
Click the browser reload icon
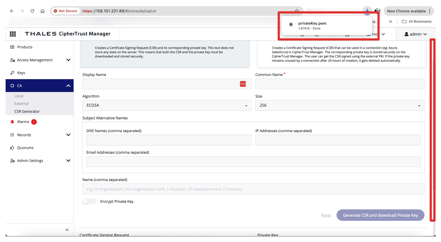(x=32, y=11)
